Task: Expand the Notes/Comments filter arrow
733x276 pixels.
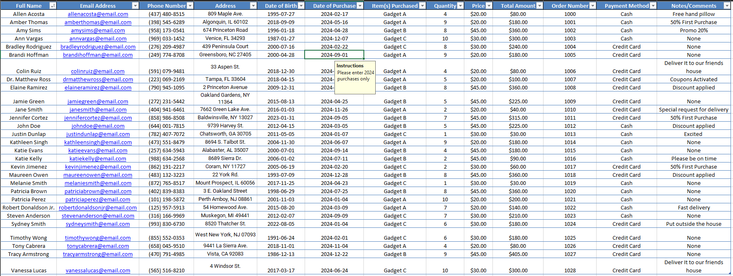Action: 726,6
